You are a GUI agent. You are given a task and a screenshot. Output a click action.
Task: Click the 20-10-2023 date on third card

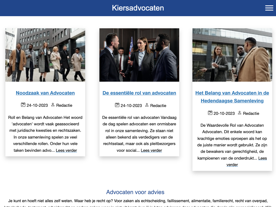tap(224, 113)
